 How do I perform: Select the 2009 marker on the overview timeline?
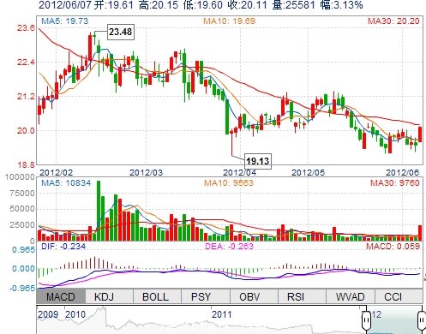[x=48, y=314]
